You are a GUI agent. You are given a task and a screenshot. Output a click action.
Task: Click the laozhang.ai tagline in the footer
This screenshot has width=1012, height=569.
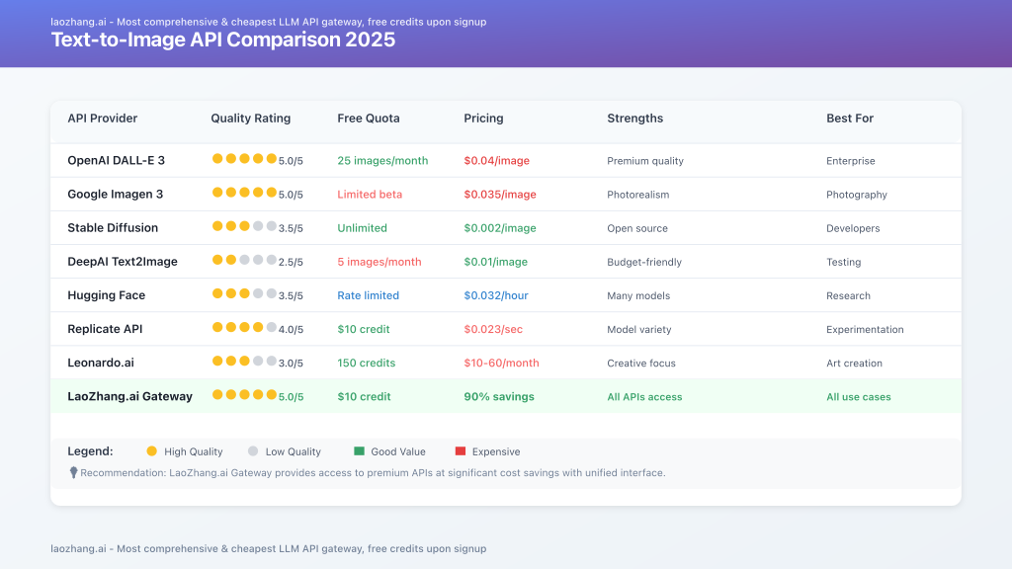(x=269, y=548)
